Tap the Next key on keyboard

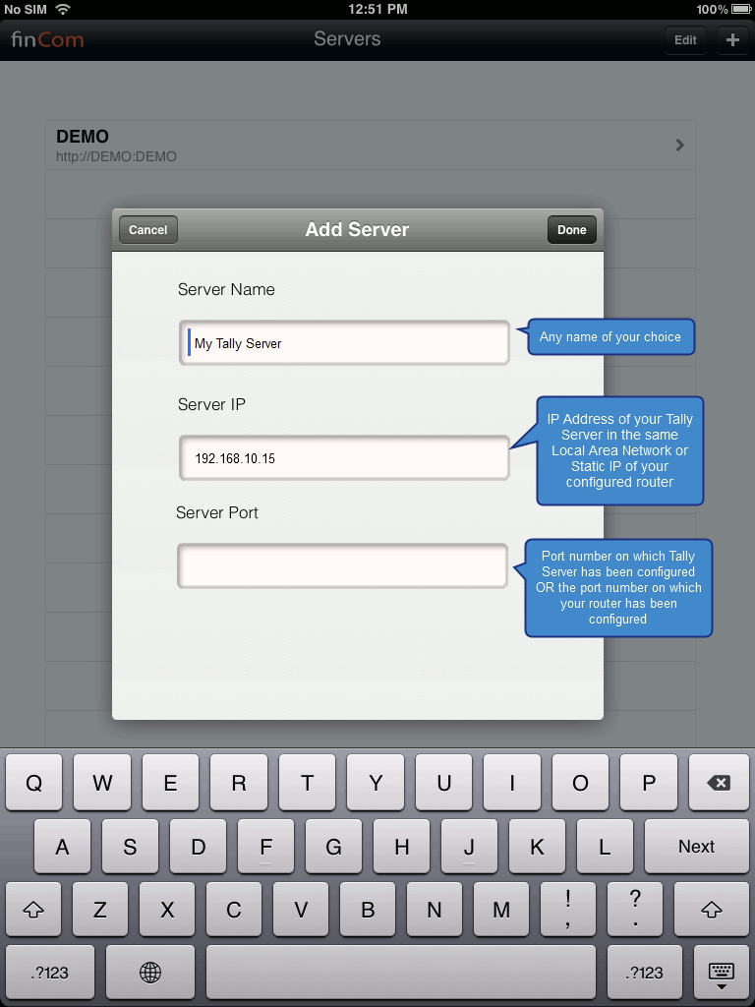[x=697, y=847]
